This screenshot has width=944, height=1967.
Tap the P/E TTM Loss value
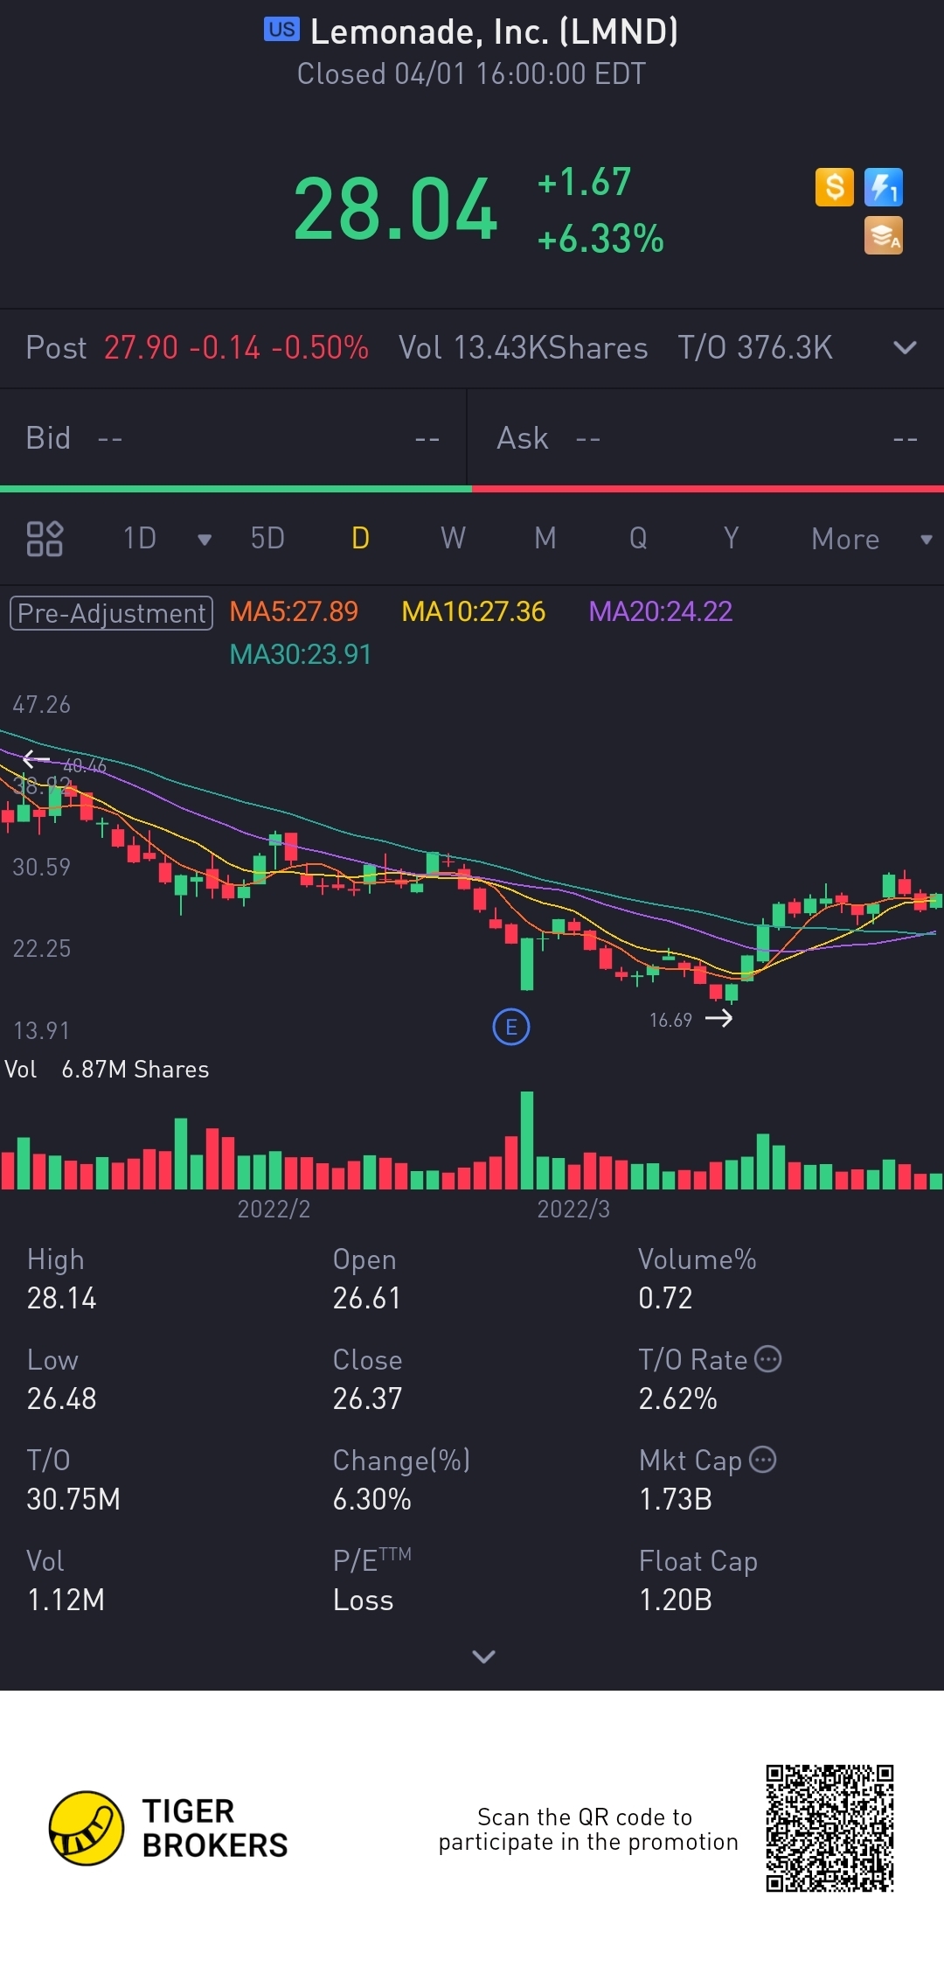point(363,1600)
